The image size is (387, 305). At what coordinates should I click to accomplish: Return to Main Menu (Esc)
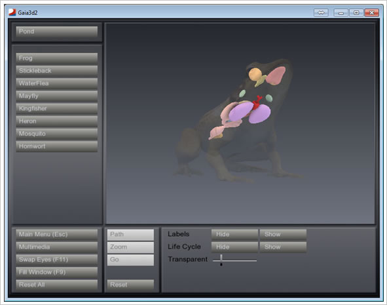click(x=57, y=235)
